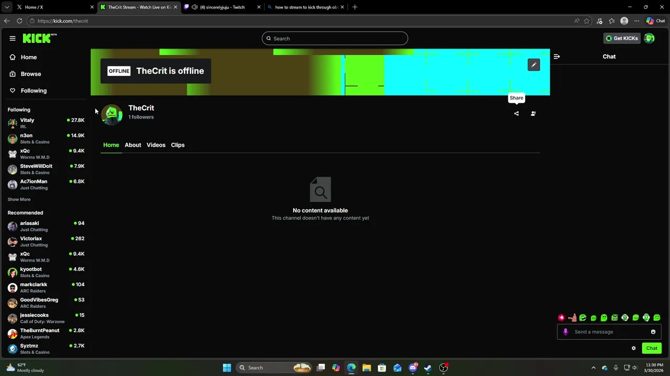The height and width of the screenshot is (376, 670).
Task: Click the edit banner pencil icon
Action: (533, 65)
